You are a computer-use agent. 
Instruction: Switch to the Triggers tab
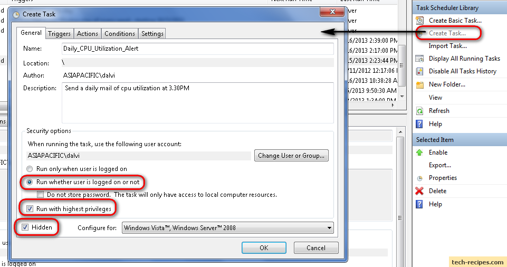[59, 34]
